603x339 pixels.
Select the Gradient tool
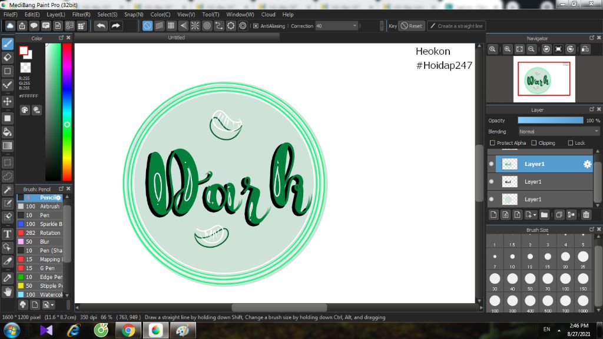click(7, 146)
